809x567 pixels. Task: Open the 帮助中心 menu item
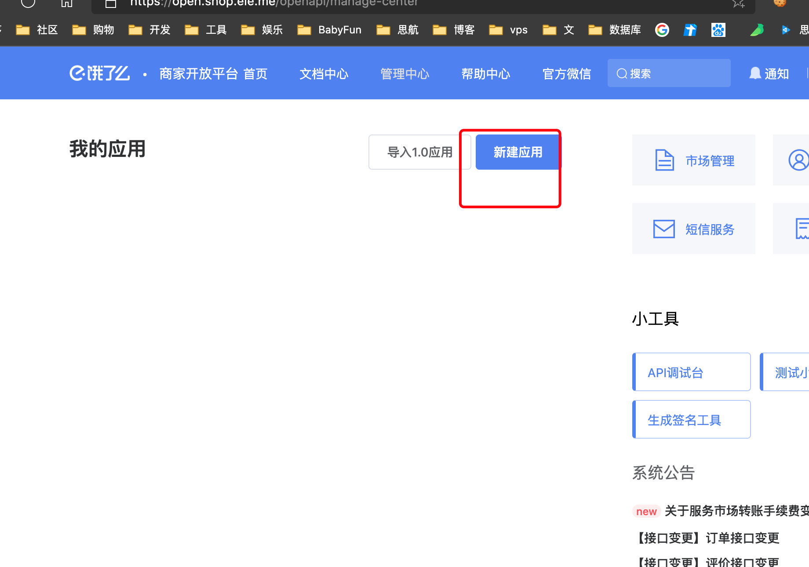pos(485,74)
